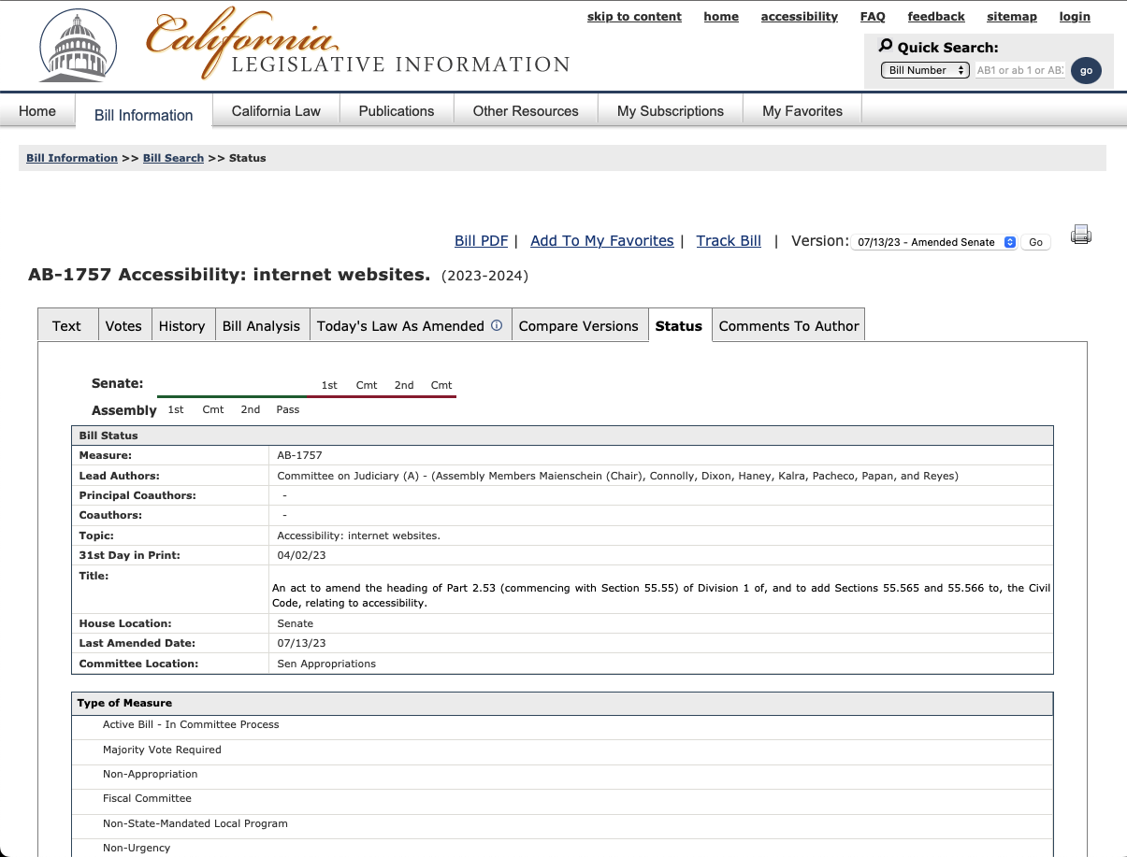Return to Bill Search via breadcrumb
1127x857 pixels.
173,158
